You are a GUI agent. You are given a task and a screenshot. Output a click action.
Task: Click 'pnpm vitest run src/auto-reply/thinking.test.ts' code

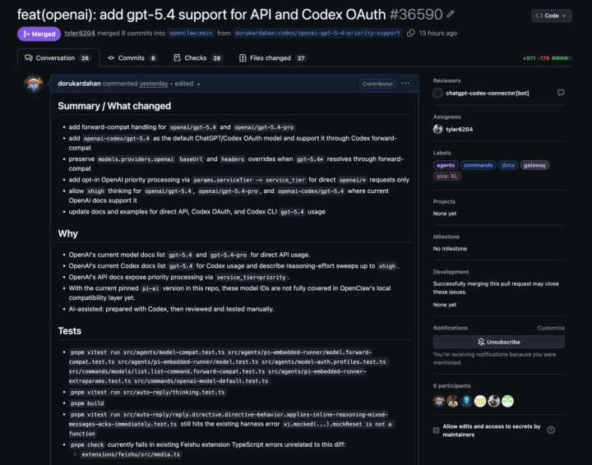coord(148,392)
